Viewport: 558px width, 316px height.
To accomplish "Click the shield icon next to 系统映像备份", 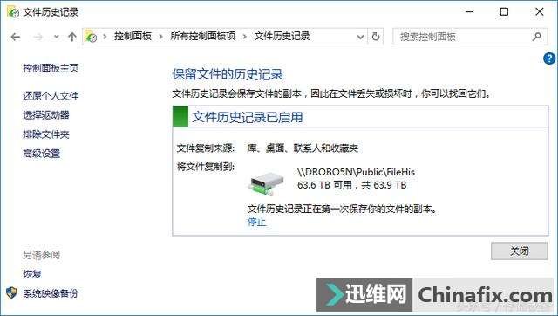I will click(x=11, y=292).
